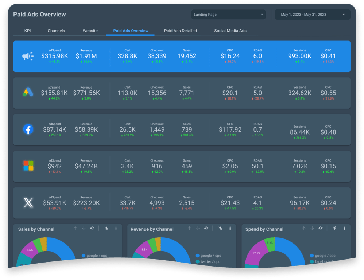Click the 5.8% green slice in Spend chart
The image size is (364, 280).
click(x=270, y=243)
